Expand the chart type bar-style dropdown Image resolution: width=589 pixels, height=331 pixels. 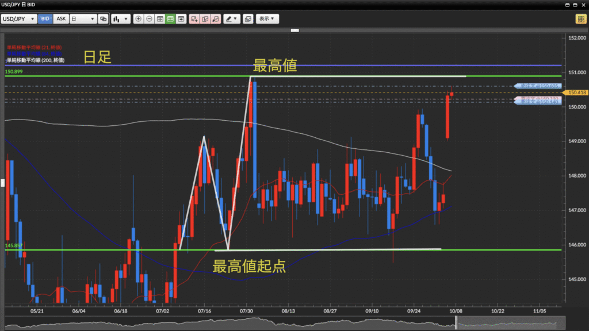(x=120, y=19)
